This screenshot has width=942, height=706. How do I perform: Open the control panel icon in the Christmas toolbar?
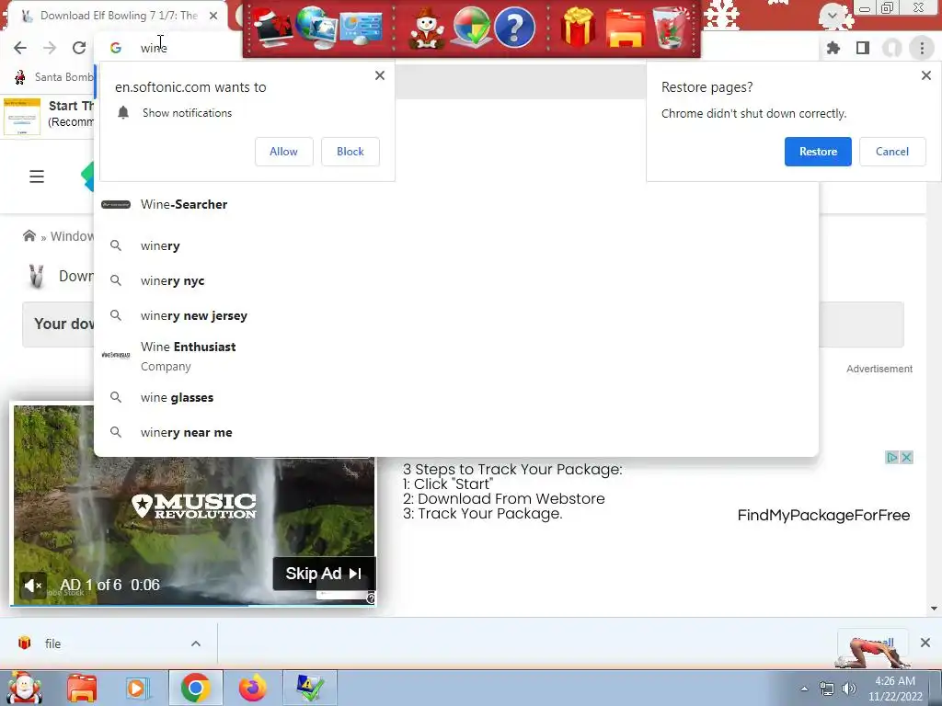pos(361,28)
